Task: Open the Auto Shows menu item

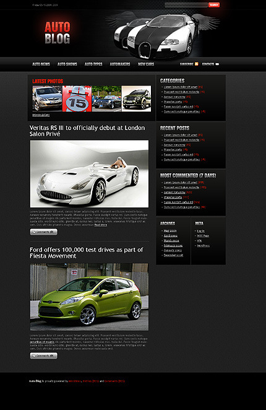Action: [x=67, y=64]
